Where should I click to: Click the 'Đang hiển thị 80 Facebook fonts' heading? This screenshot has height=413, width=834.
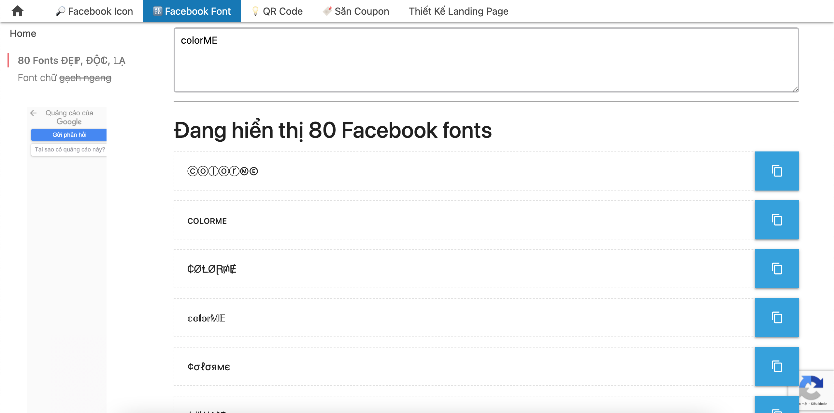(x=333, y=130)
